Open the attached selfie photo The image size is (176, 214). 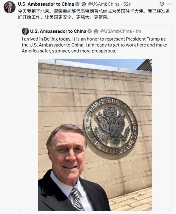(x=95, y=135)
